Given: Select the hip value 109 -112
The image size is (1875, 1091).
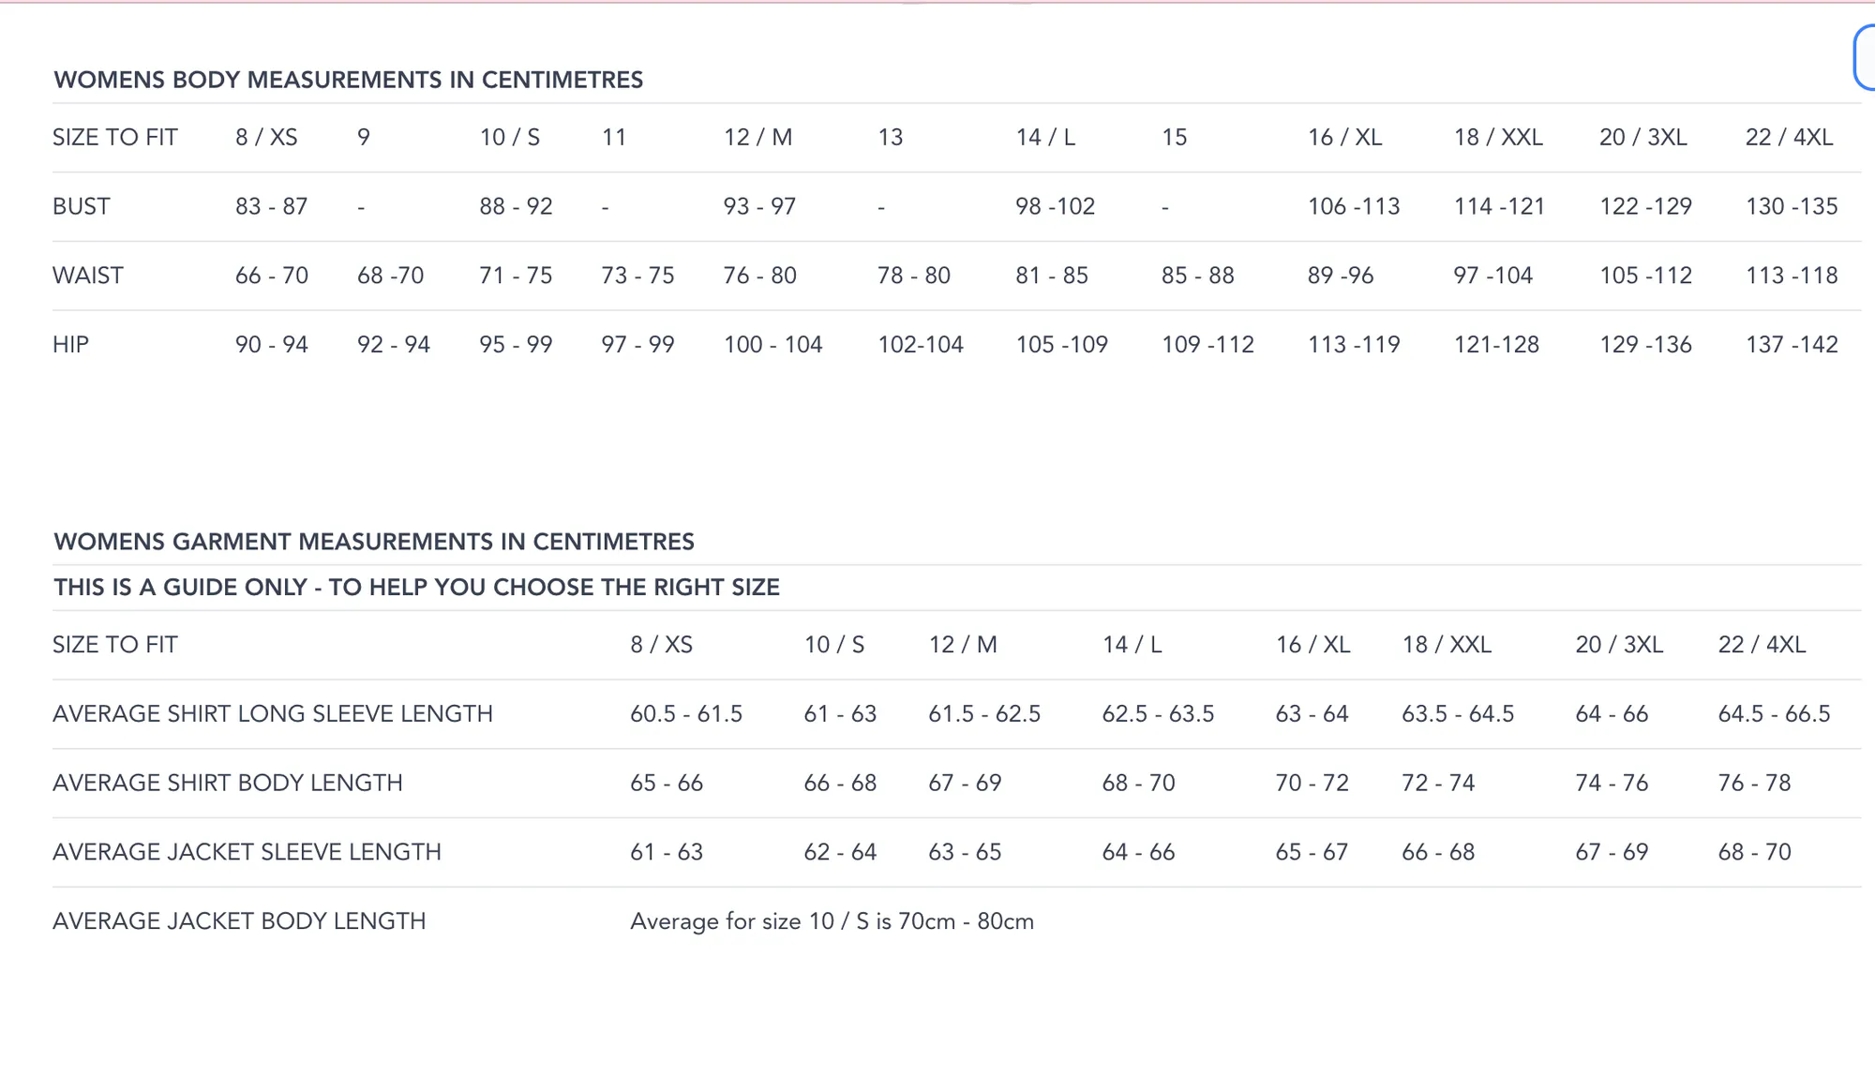Looking at the screenshot, I should (1207, 345).
